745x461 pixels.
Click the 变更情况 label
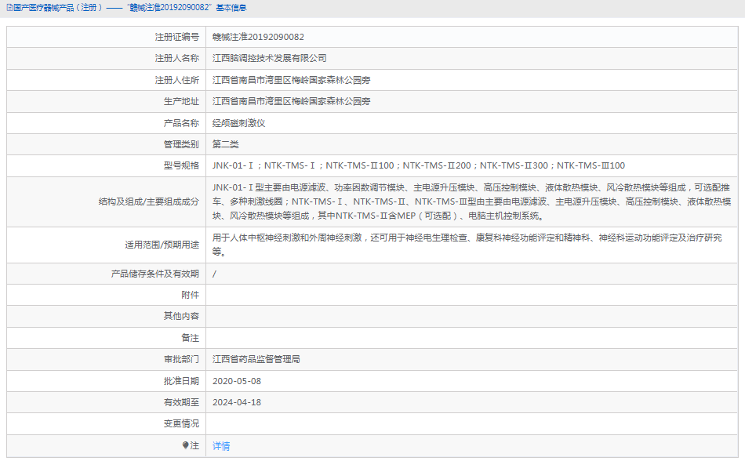pos(181,423)
